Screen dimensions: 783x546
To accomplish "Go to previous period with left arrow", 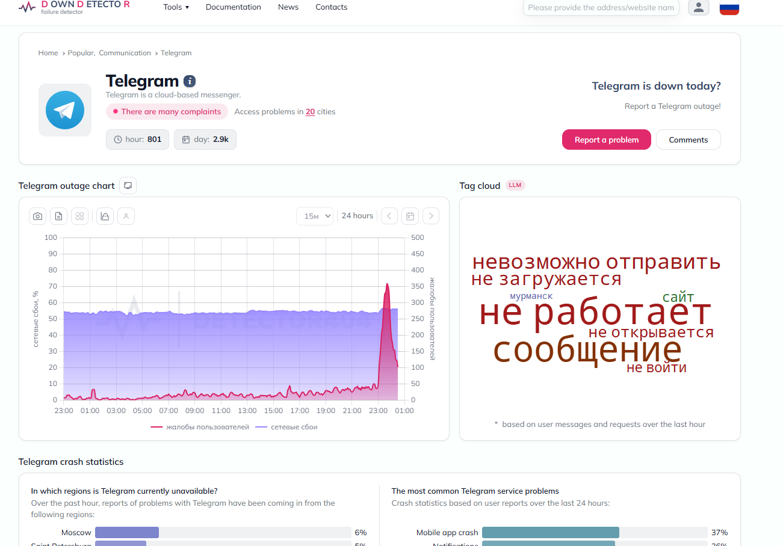I will pos(389,216).
